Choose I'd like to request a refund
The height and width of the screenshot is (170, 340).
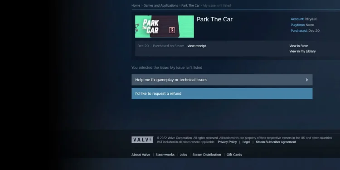(x=222, y=93)
